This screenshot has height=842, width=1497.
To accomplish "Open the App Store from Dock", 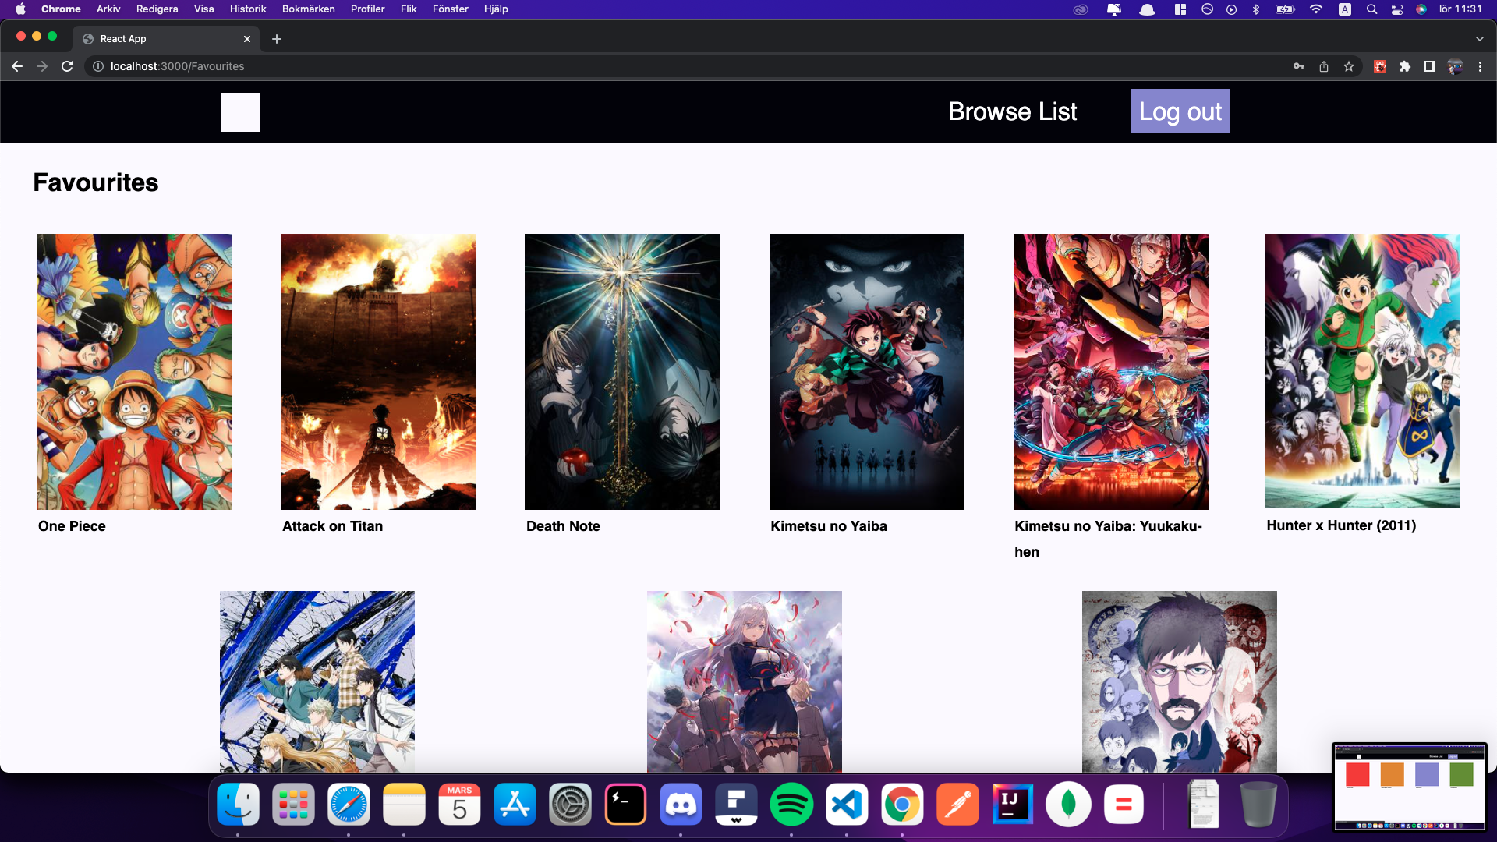I will [x=515, y=805].
